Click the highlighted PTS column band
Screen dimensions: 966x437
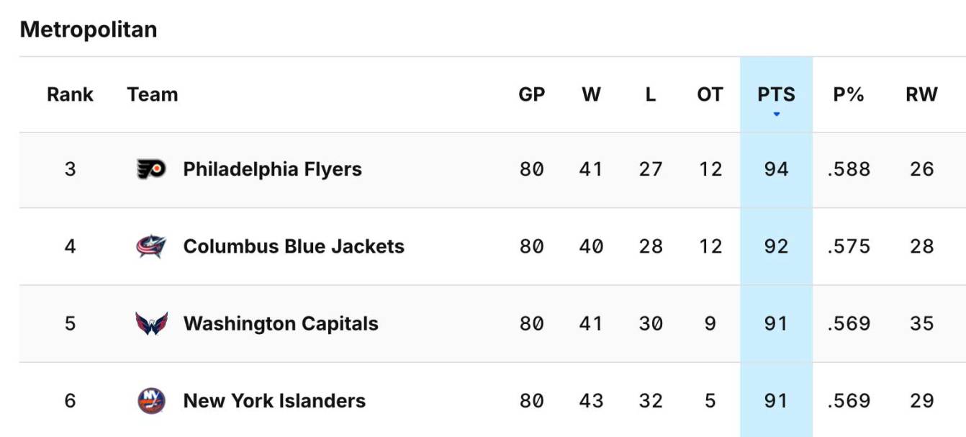(x=776, y=245)
